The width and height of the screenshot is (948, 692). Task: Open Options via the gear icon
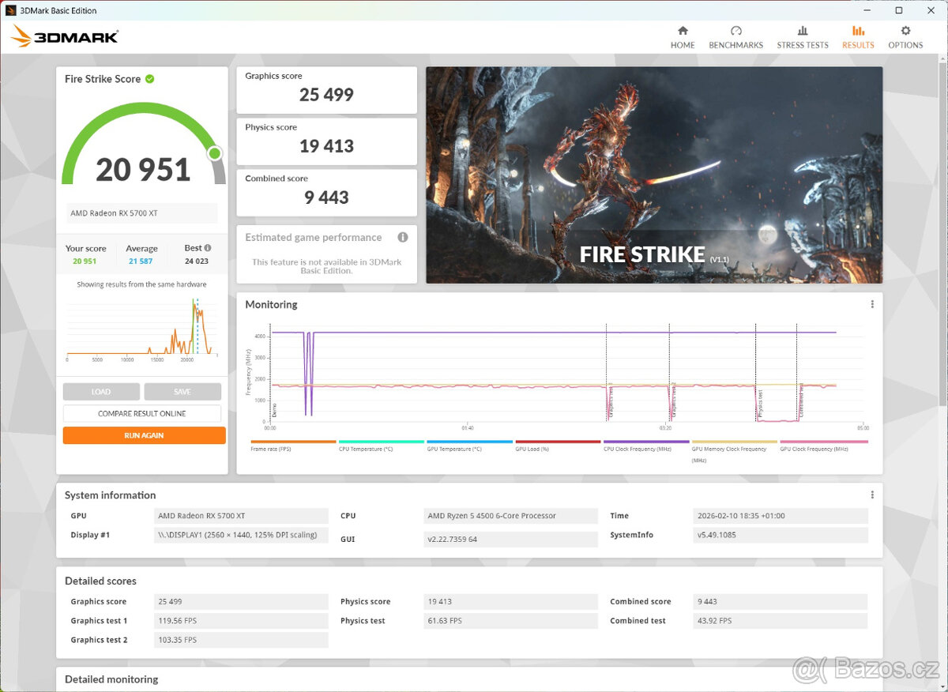click(x=905, y=36)
